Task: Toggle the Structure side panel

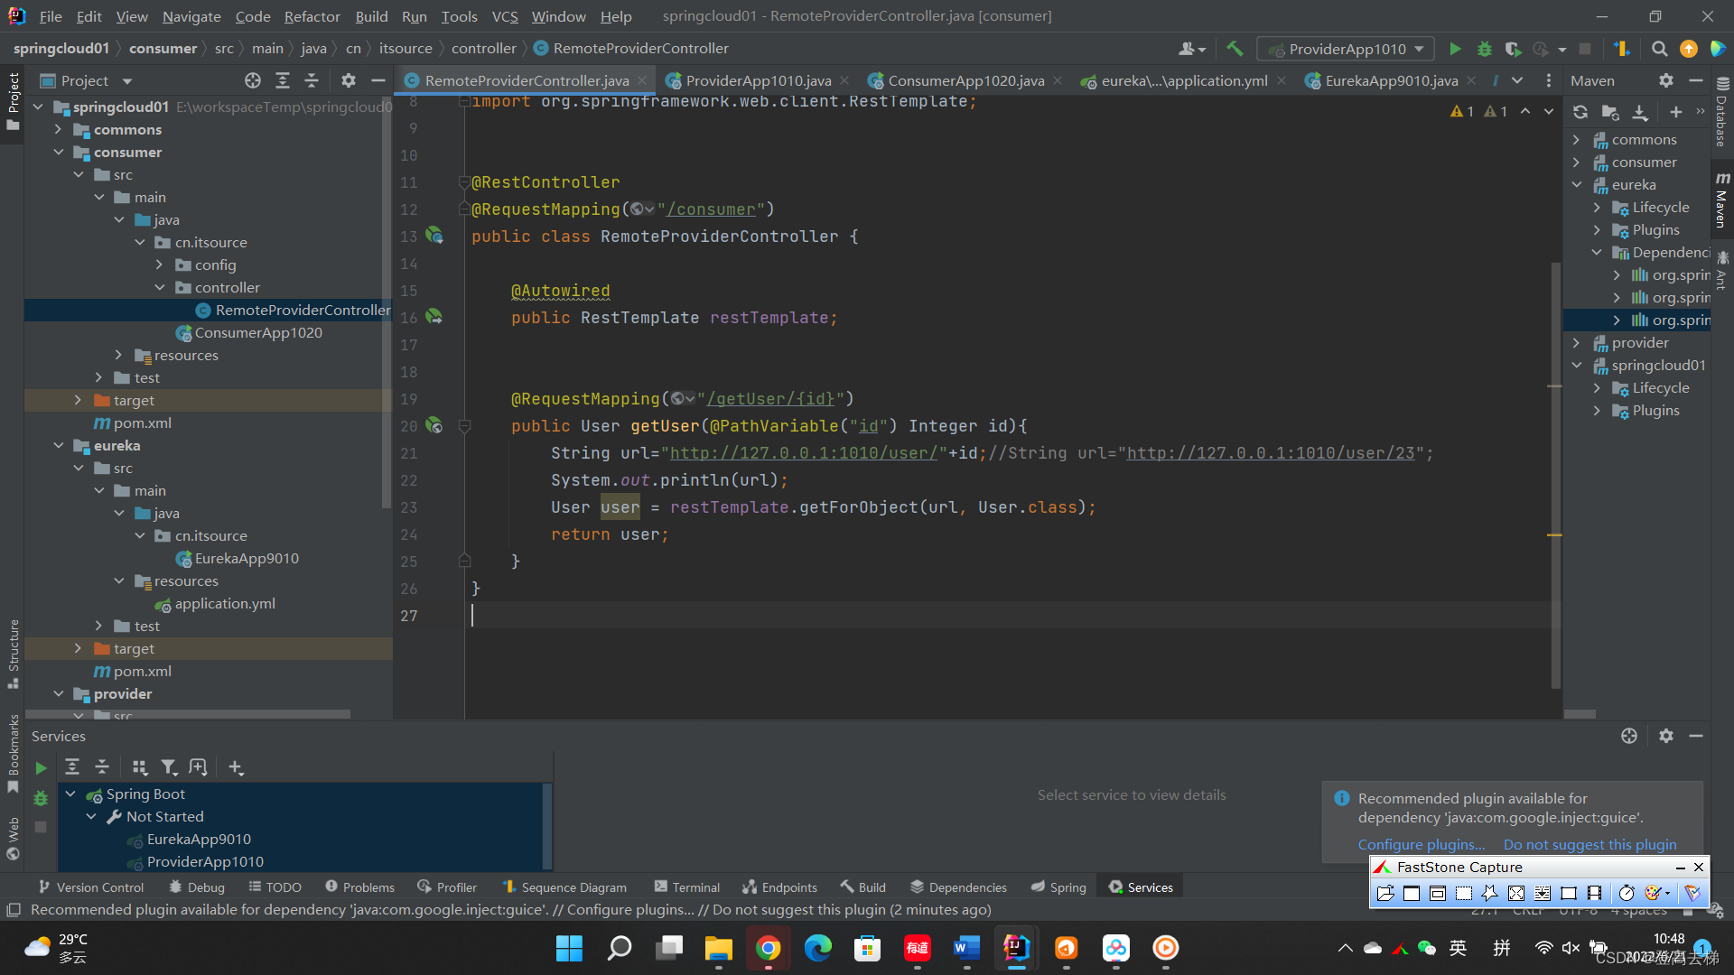Action: click(x=13, y=654)
